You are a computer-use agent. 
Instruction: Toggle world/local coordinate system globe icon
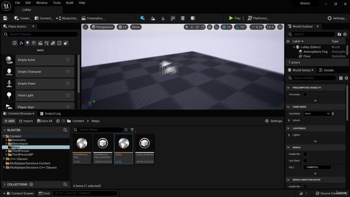click(x=209, y=27)
